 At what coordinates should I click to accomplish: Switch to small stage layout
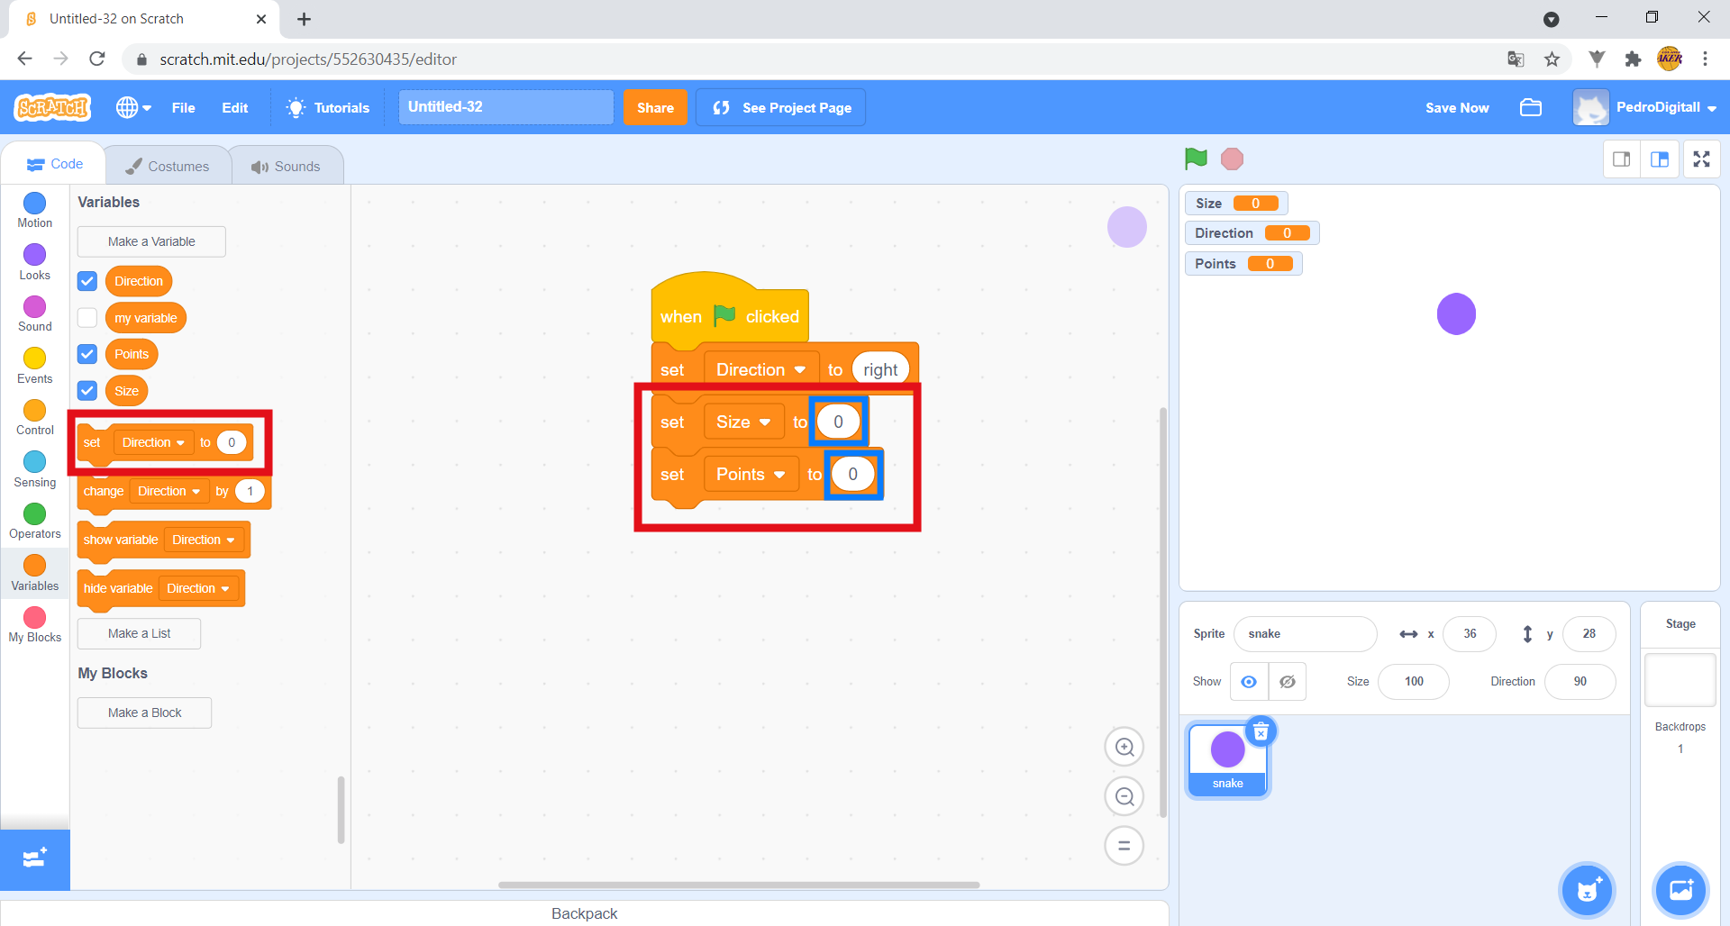pos(1622,159)
